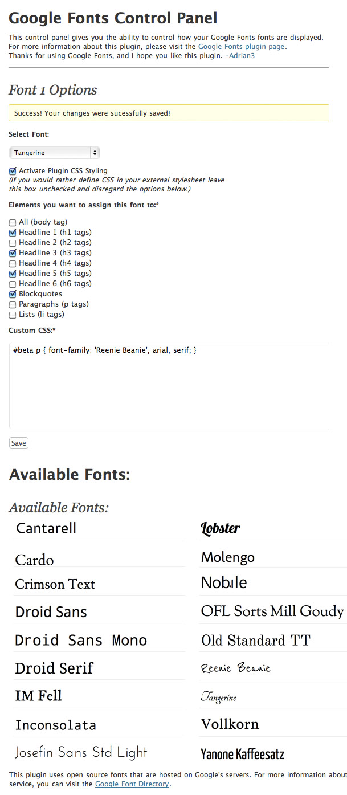The image size is (347, 795).
Task: Click inside the Custom CSS text area
Action: (x=169, y=386)
